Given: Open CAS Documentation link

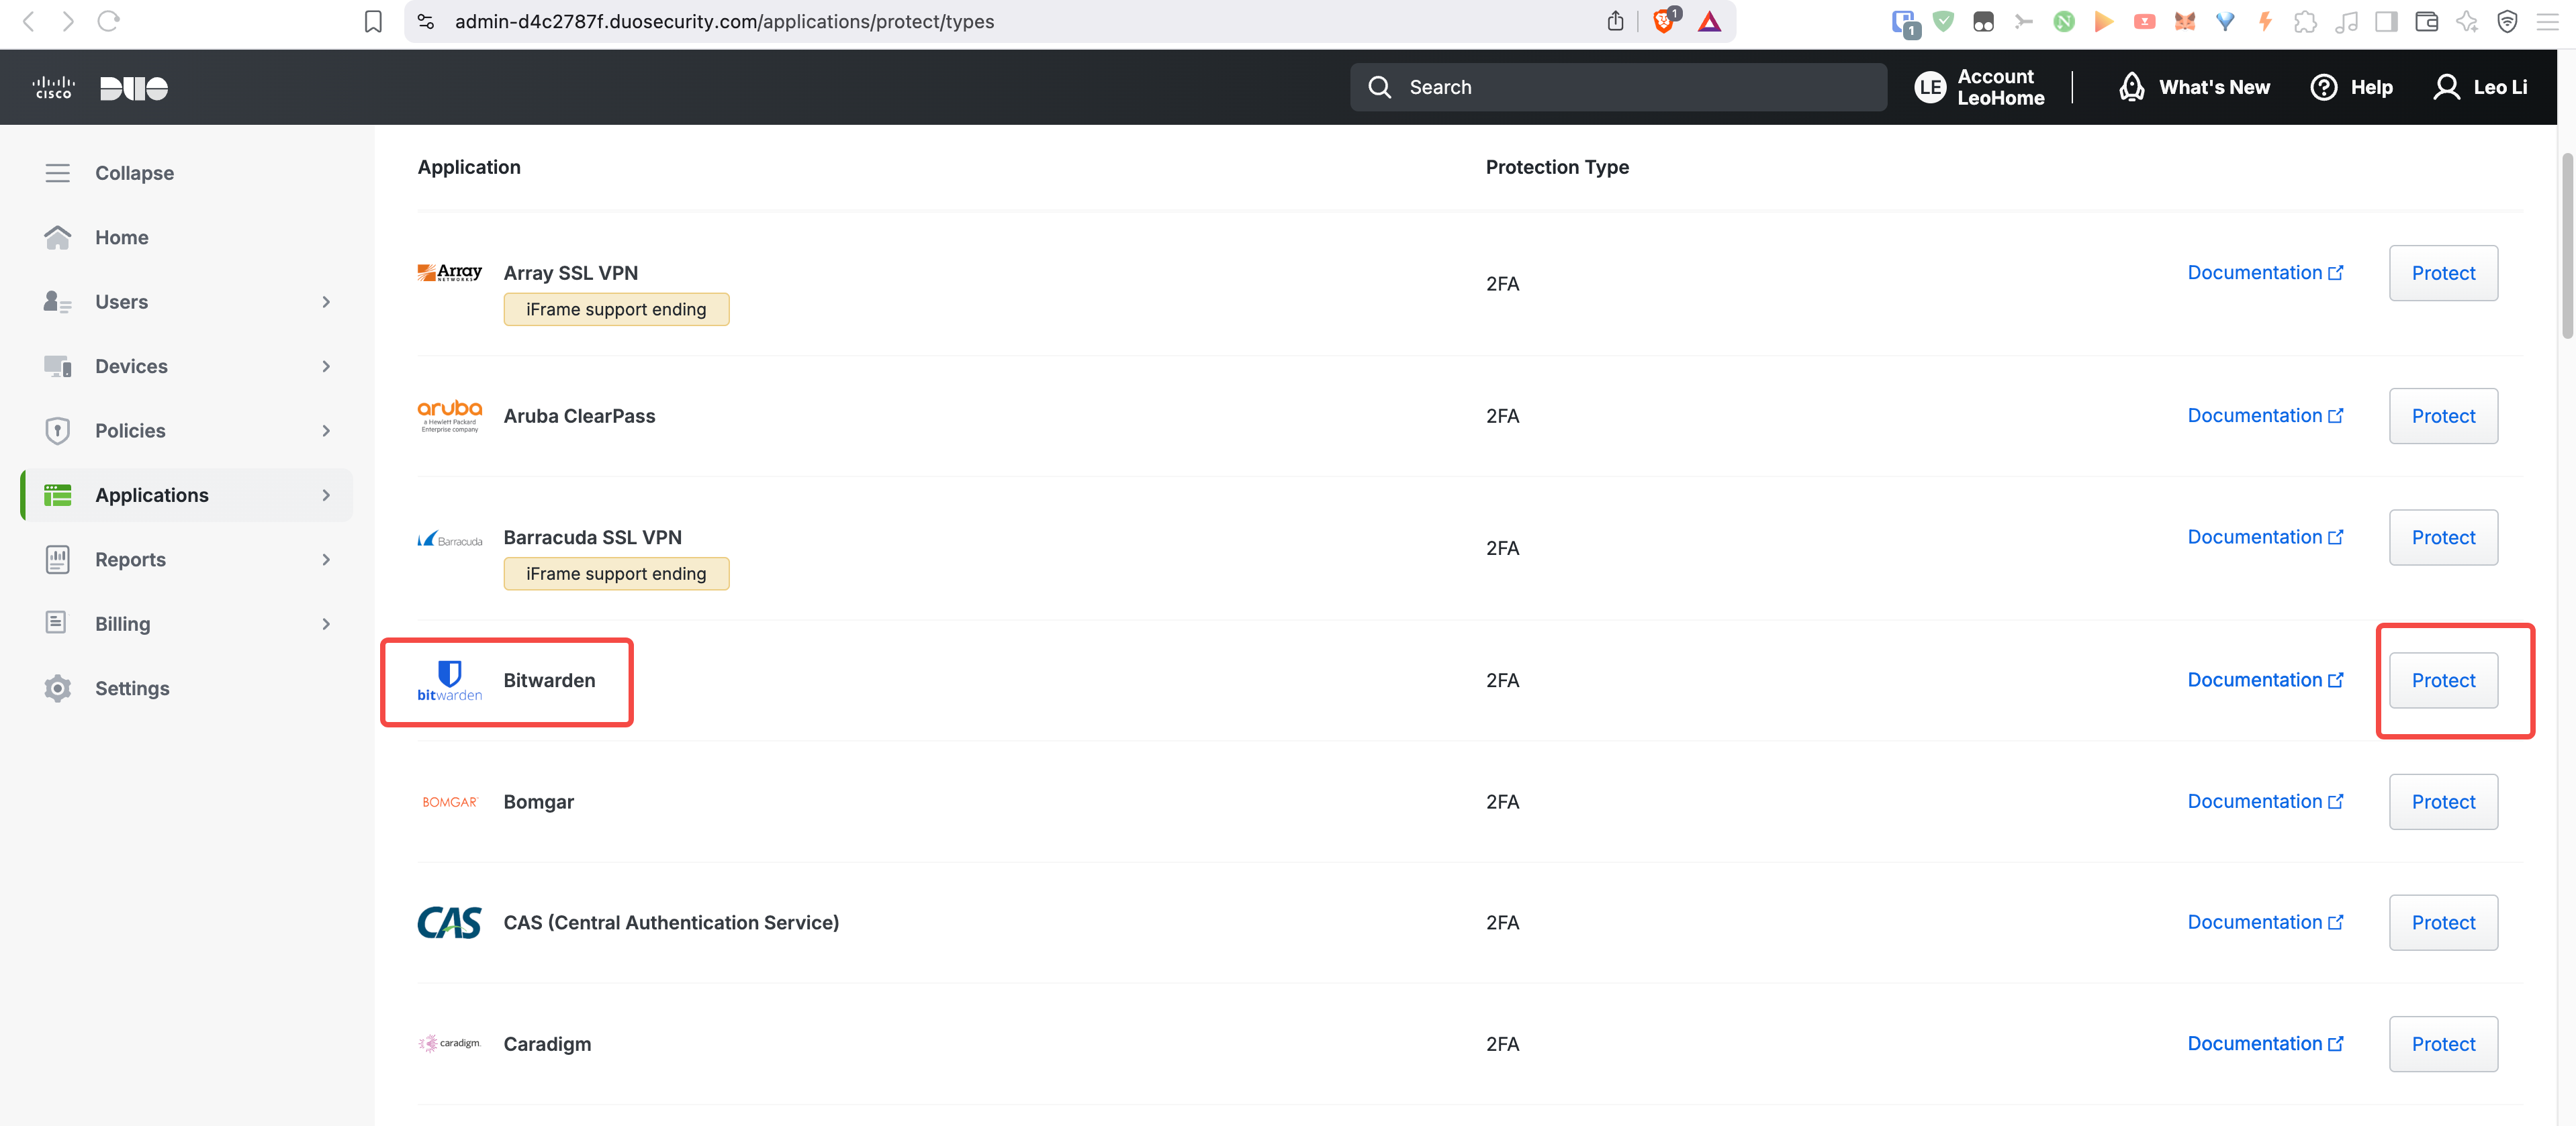Looking at the screenshot, I should 2265,922.
